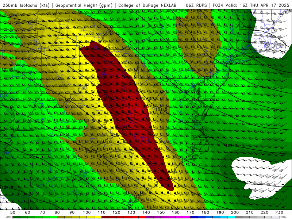Viewport: 292px width, 219px height.
Task: Click the '100' value on the color scale
Action: coord(87,212)
